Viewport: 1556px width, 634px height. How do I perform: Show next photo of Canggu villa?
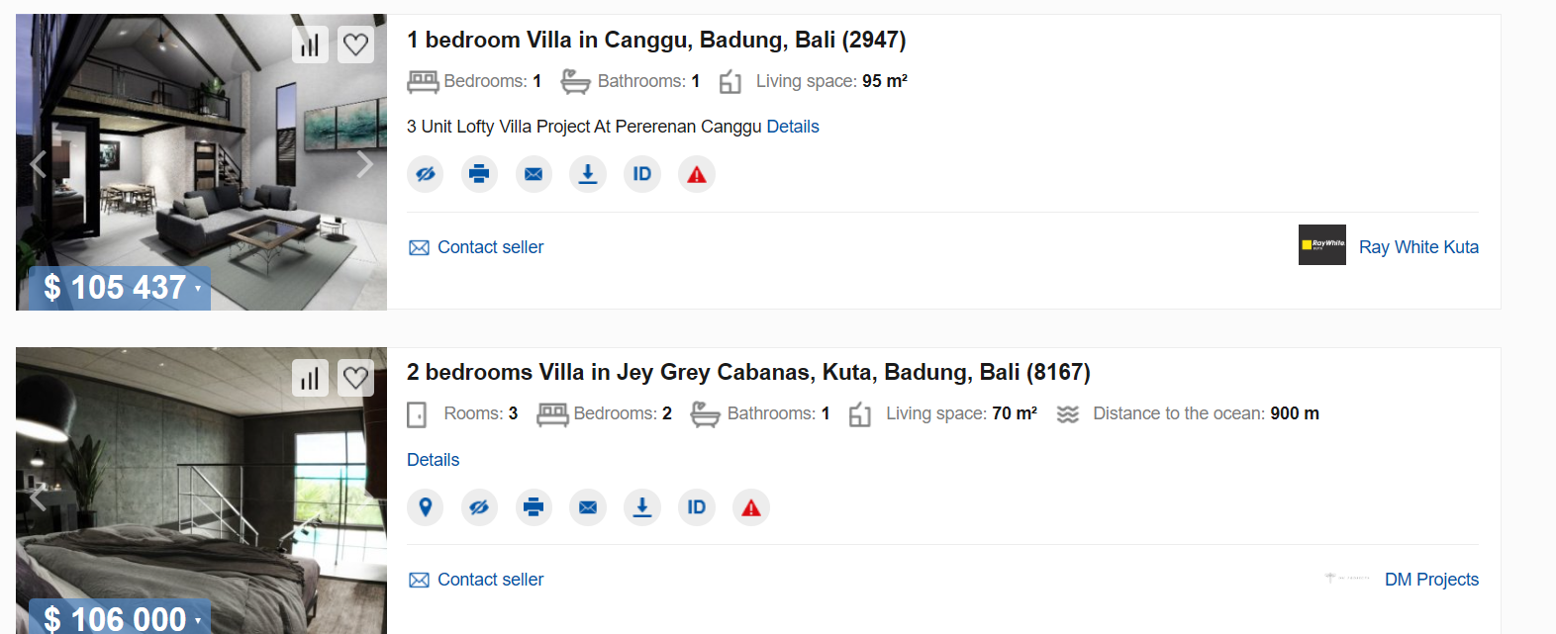(x=364, y=164)
